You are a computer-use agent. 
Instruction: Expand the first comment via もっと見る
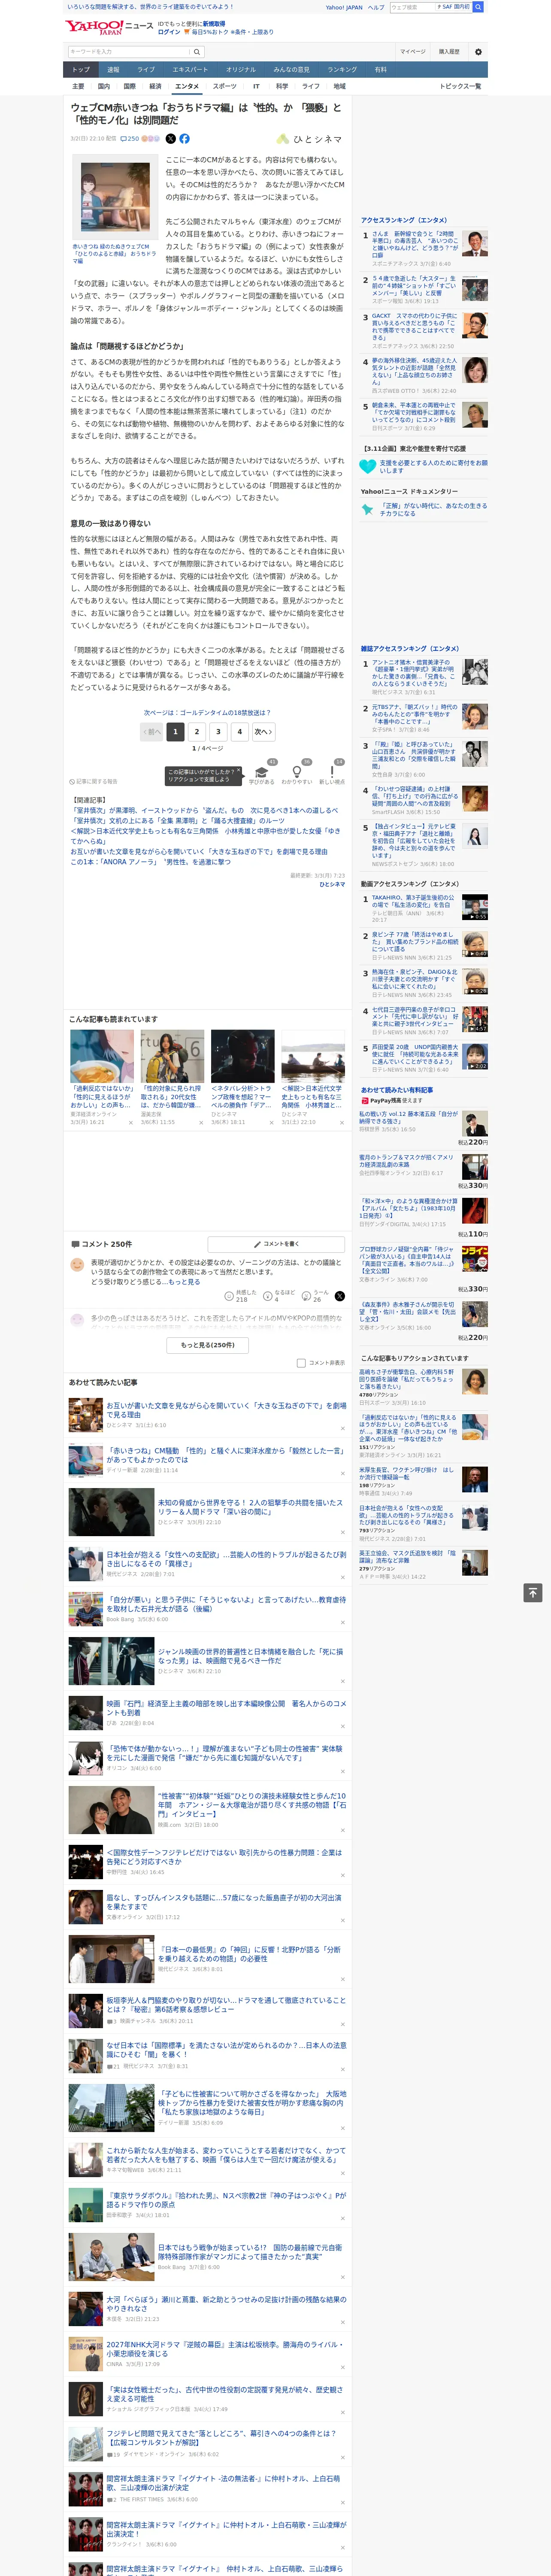pyautogui.click(x=184, y=1281)
